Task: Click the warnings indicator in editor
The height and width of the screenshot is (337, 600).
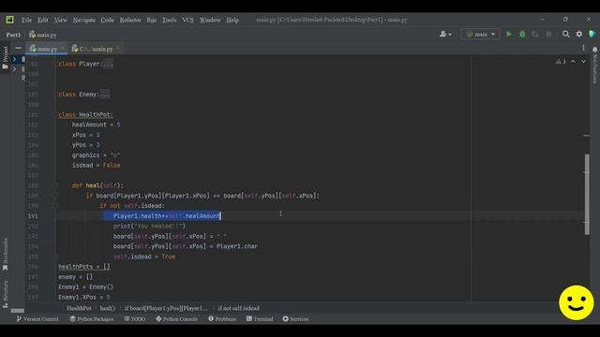Action: click(x=561, y=62)
